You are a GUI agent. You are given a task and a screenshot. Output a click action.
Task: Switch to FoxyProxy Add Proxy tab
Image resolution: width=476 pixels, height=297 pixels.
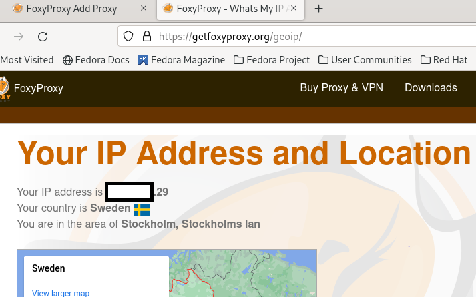(x=70, y=9)
